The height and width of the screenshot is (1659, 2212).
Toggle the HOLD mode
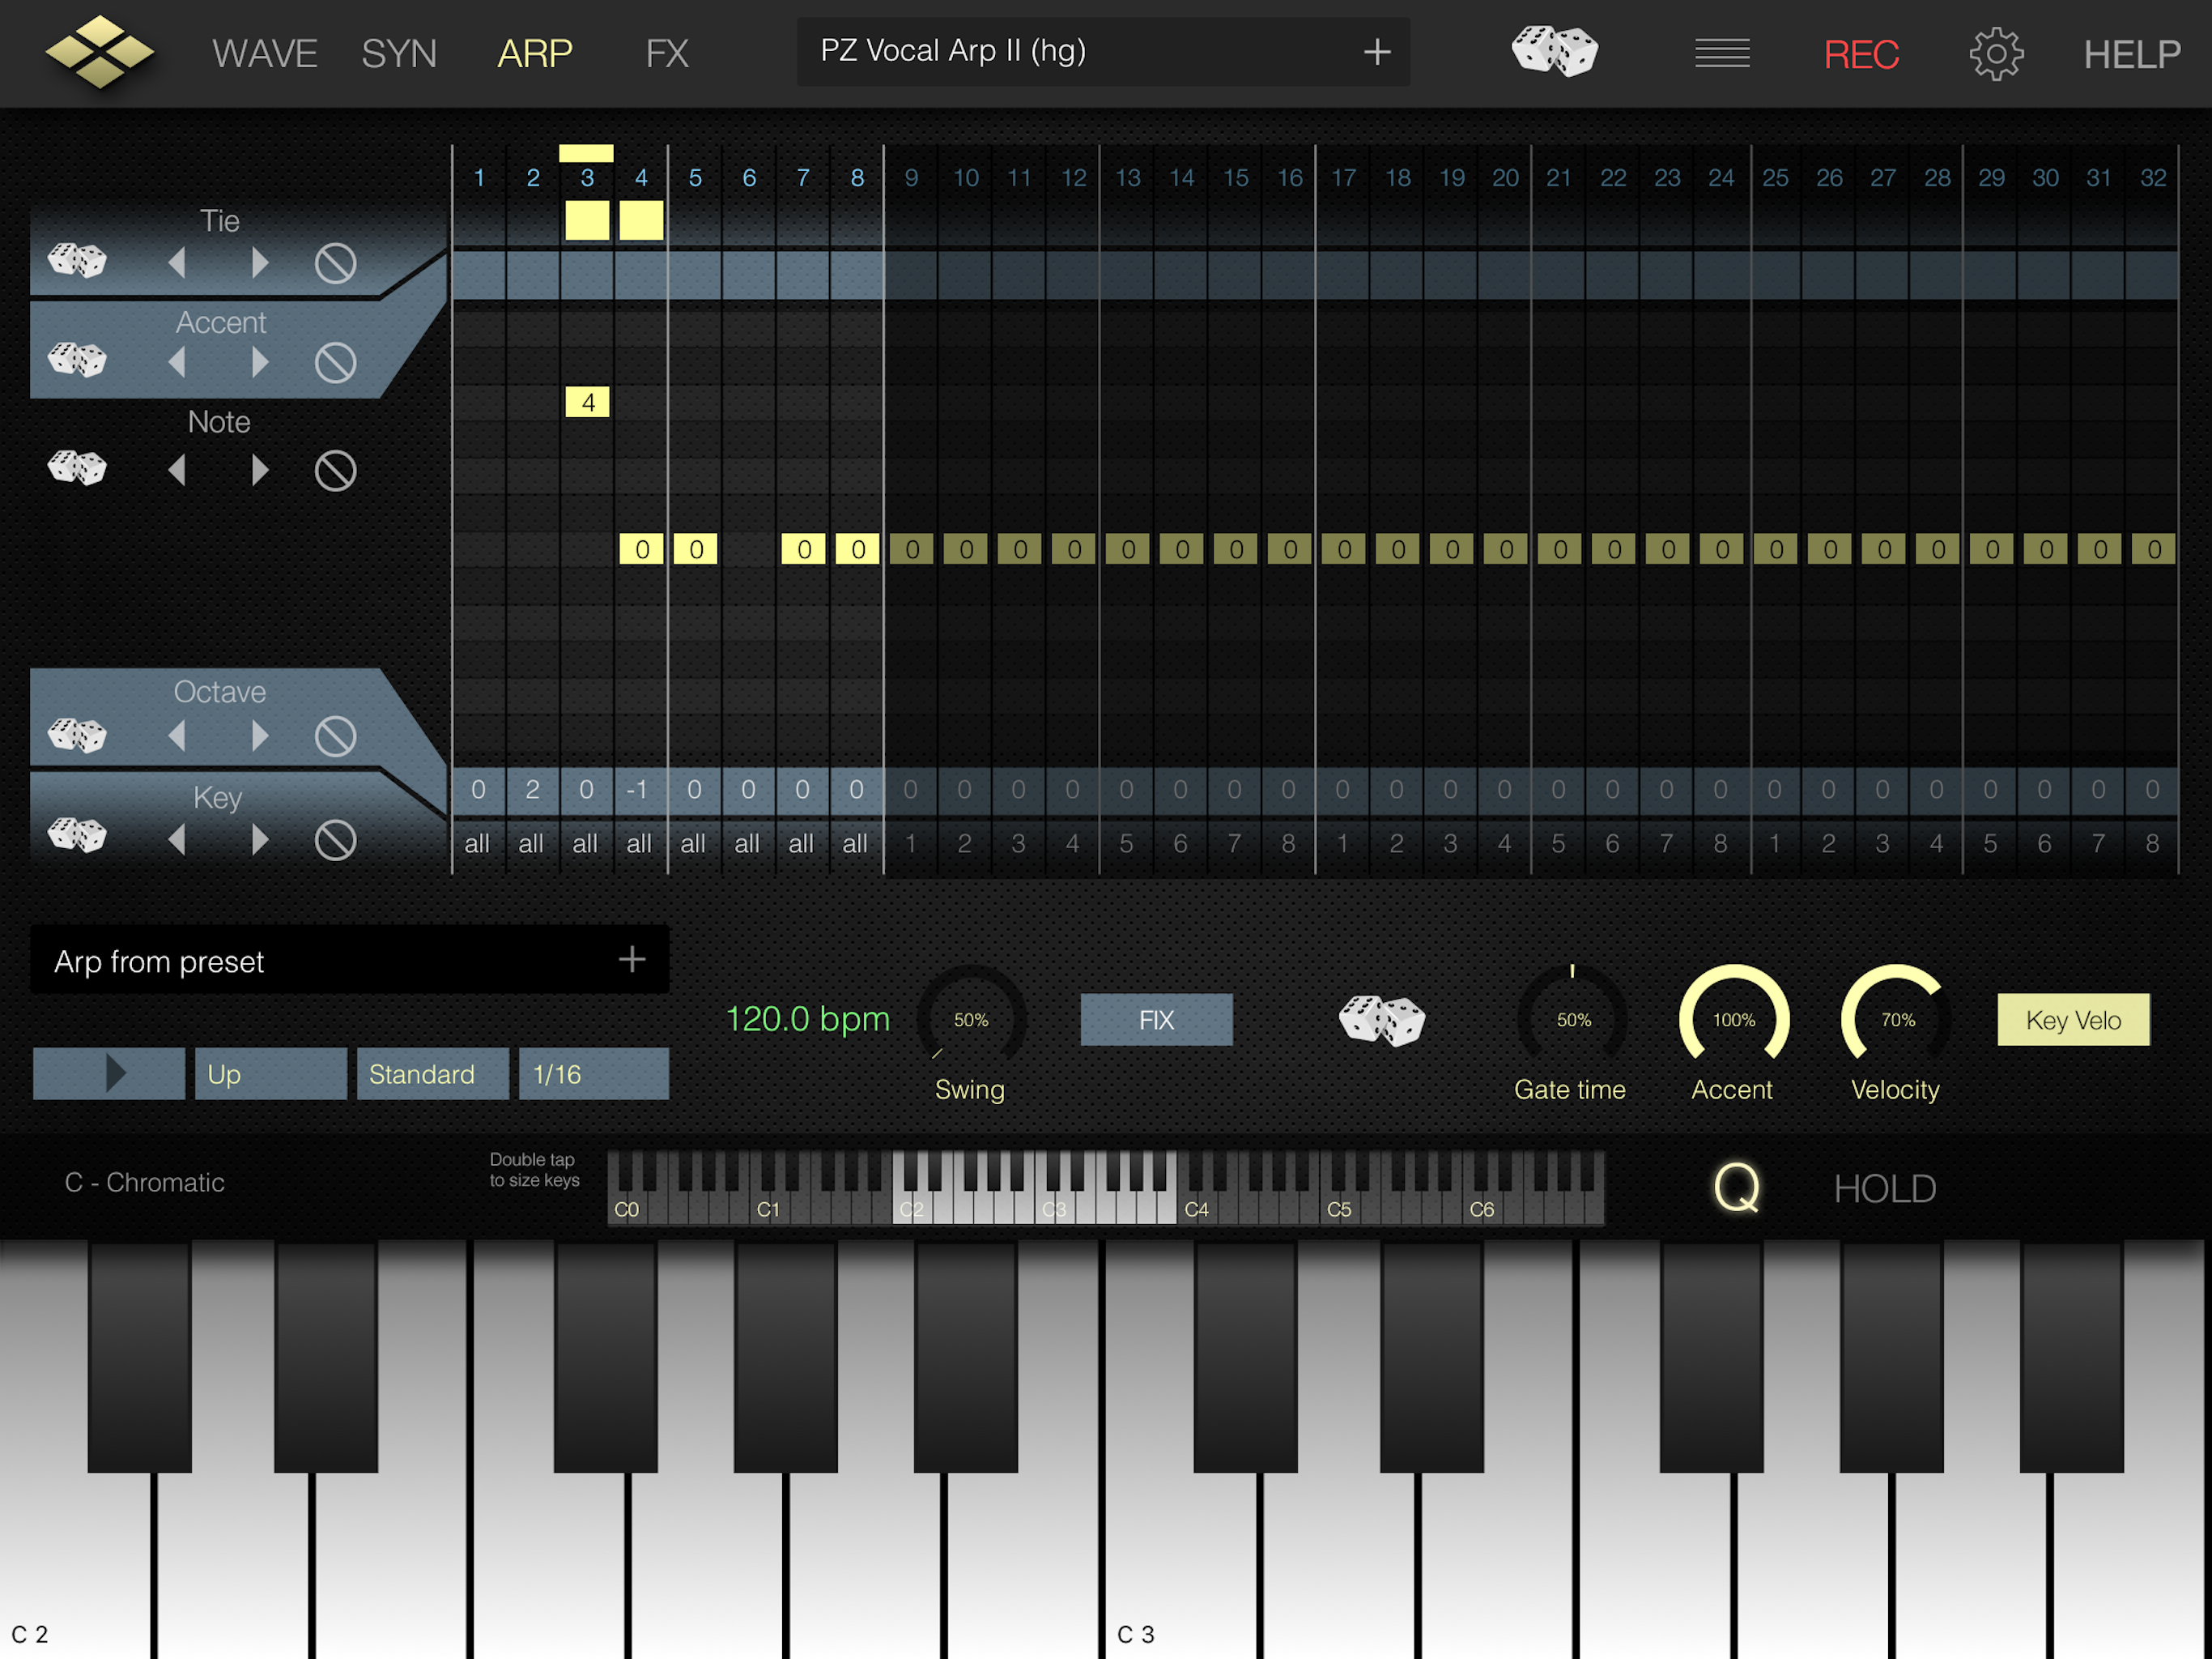1884,1188
